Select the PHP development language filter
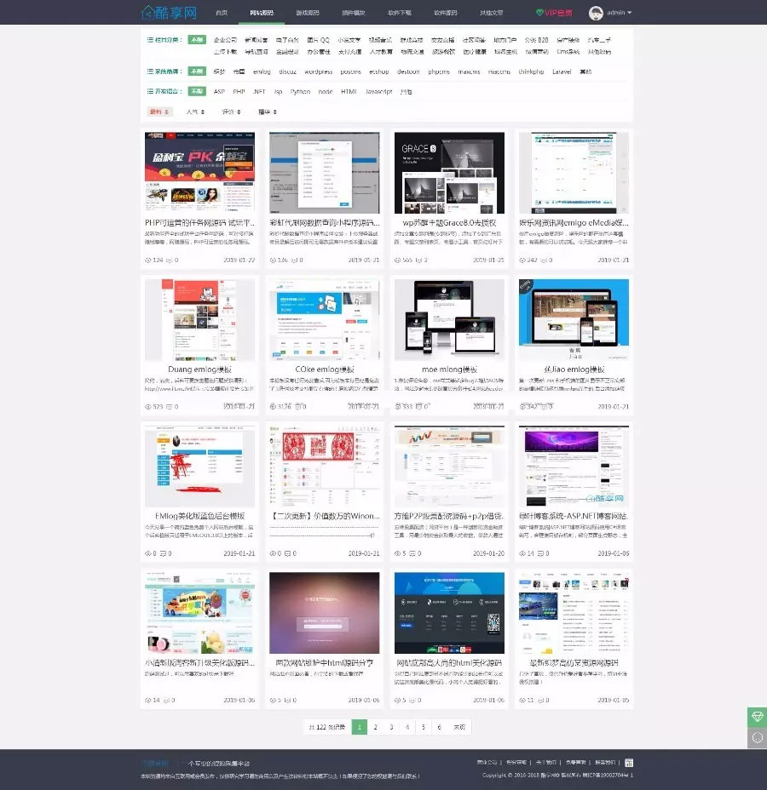This screenshot has width=767, height=790. 239,91
